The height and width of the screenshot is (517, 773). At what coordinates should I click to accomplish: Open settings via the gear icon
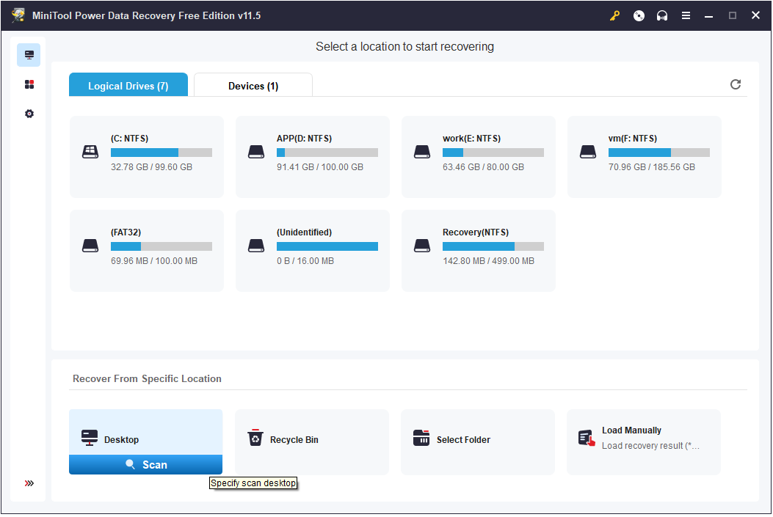coord(29,113)
